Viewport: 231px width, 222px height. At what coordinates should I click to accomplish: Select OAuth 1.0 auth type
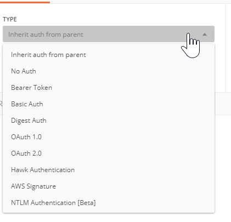click(109, 137)
